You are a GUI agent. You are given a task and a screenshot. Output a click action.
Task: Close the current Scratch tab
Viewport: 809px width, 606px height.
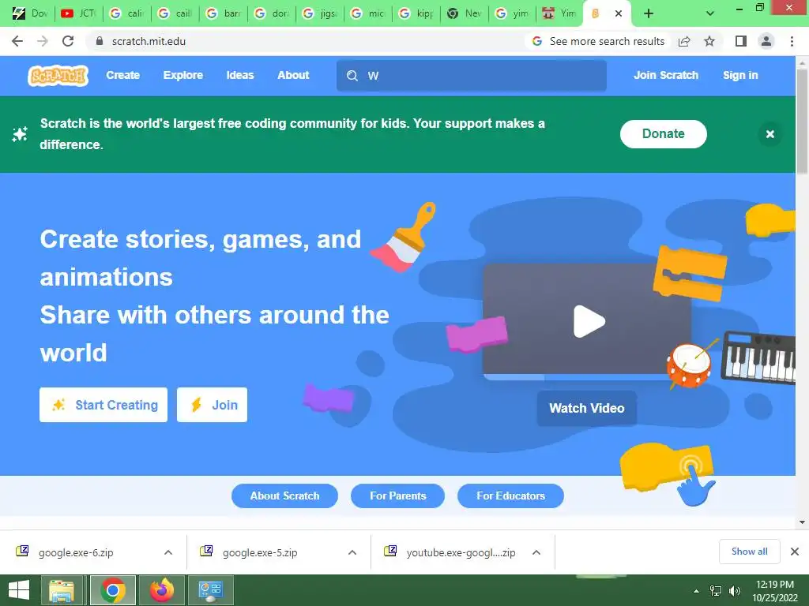click(x=618, y=14)
